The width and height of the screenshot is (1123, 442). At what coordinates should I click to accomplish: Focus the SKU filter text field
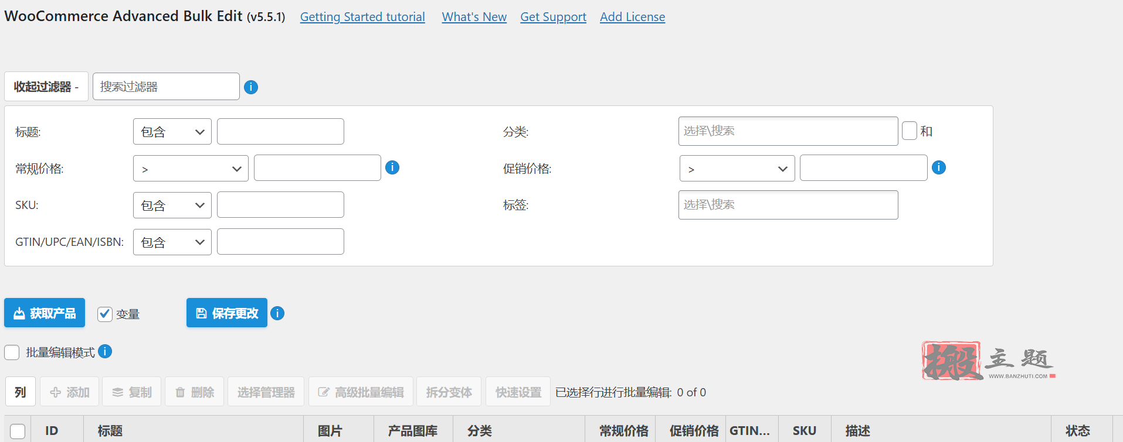[x=280, y=205]
